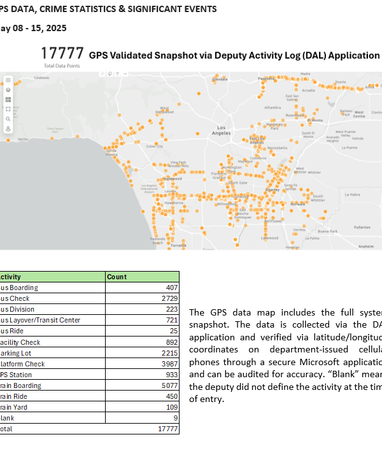Click the map search magnifier icon
This screenshot has height=458, width=382.
(8, 118)
